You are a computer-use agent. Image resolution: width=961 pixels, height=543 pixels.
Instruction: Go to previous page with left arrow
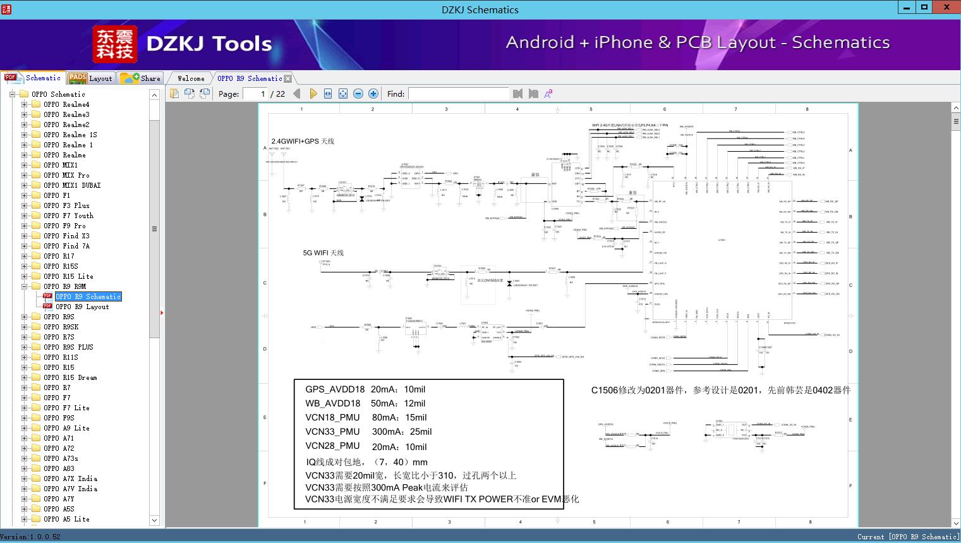(x=298, y=94)
